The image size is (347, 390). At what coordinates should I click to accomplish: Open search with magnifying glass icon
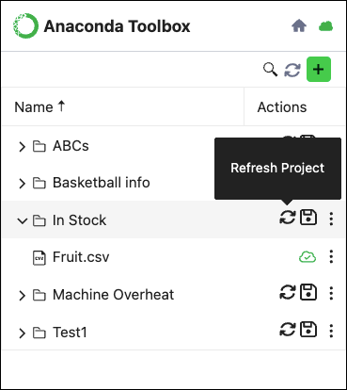[x=270, y=70]
